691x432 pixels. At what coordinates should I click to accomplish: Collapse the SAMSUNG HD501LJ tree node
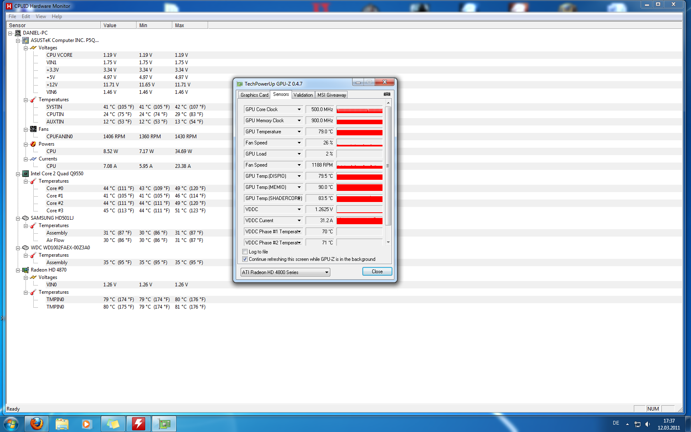(18, 218)
